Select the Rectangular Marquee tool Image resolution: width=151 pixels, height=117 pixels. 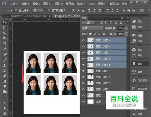point(5,28)
